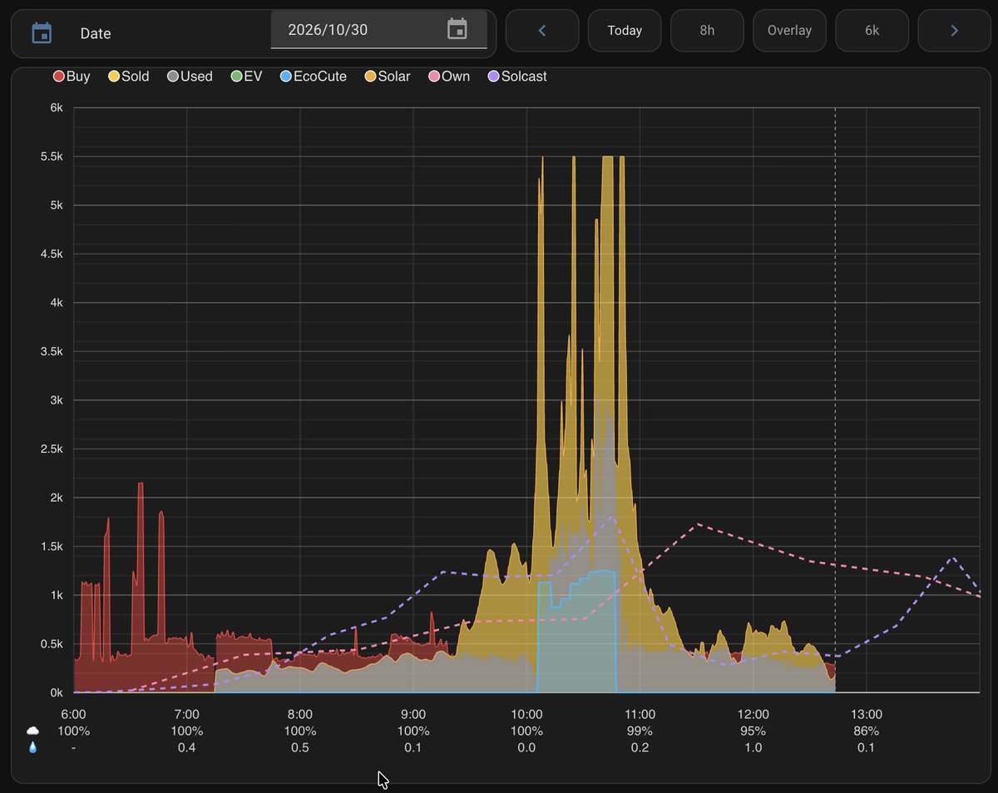Click the 1.0 rainfall value
This screenshot has height=793, width=998.
753,748
